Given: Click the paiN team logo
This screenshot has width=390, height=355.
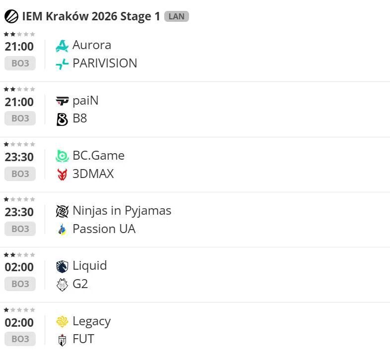Looking at the screenshot, I should click(62, 101).
